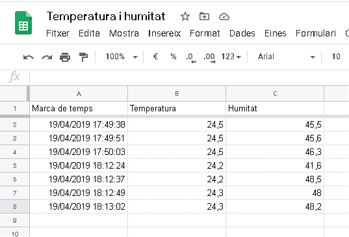Select column C header
The height and width of the screenshot is (237, 349).
tap(275, 94)
